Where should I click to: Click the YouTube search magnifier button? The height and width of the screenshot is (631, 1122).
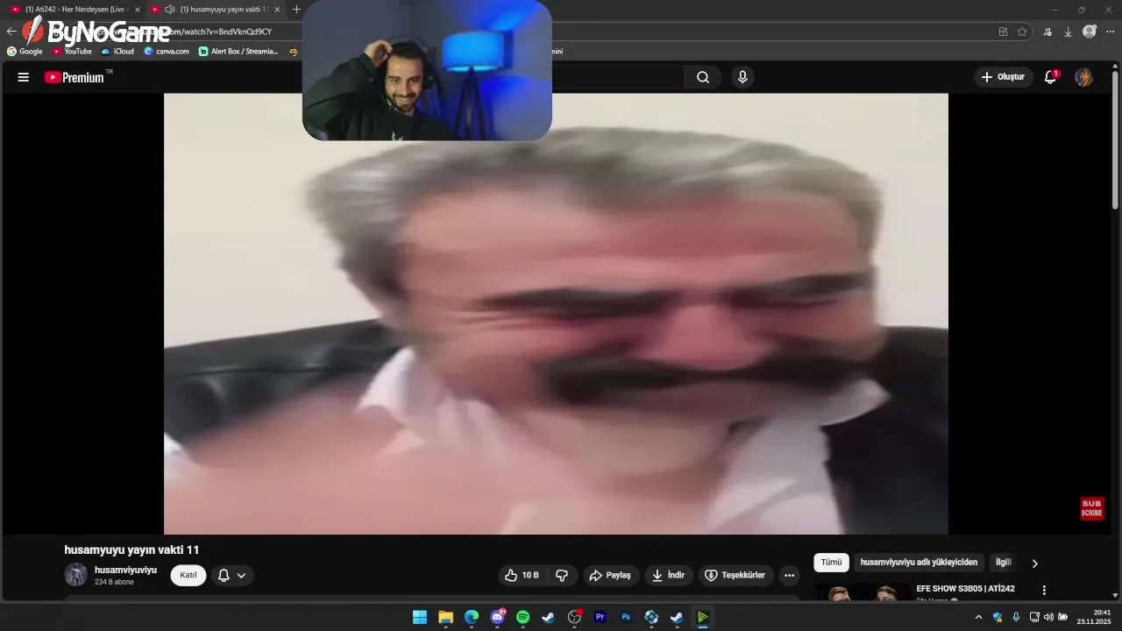[703, 77]
